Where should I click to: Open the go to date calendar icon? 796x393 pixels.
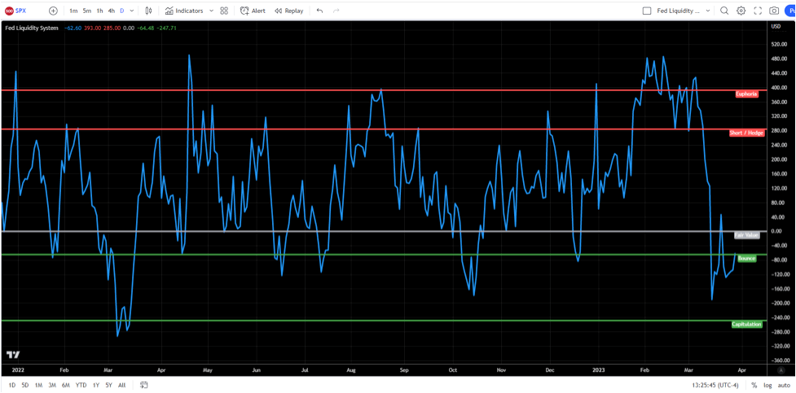(144, 385)
